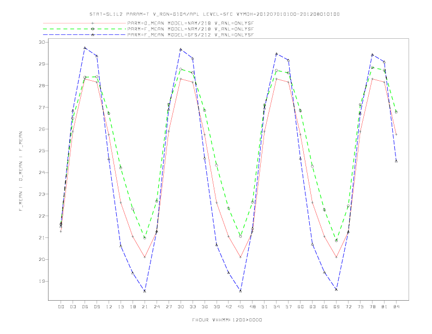Click the green NAM circle marker at hour 45
The image size is (432, 334).
point(241,236)
